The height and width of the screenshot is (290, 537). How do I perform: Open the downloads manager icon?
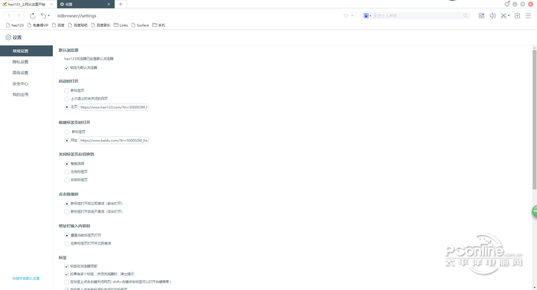(x=518, y=16)
